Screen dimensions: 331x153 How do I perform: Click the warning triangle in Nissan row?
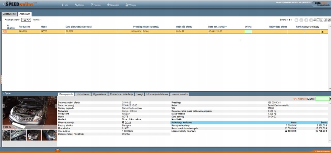(322, 32)
